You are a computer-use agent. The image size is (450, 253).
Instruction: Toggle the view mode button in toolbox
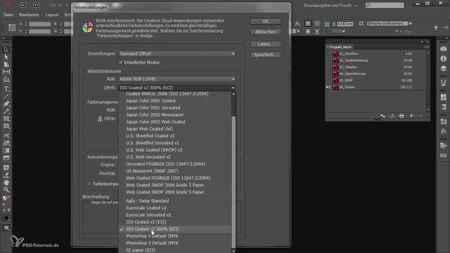(x=6, y=228)
